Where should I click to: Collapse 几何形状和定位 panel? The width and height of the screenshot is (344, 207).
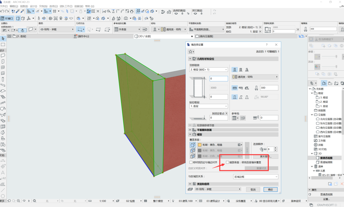pos(190,59)
